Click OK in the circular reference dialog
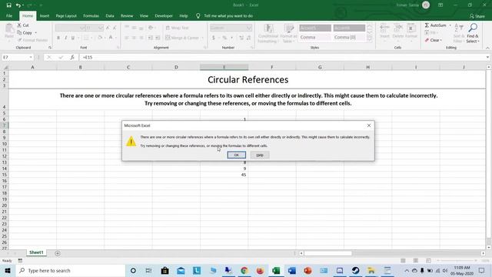The image size is (492, 277). pos(236,155)
